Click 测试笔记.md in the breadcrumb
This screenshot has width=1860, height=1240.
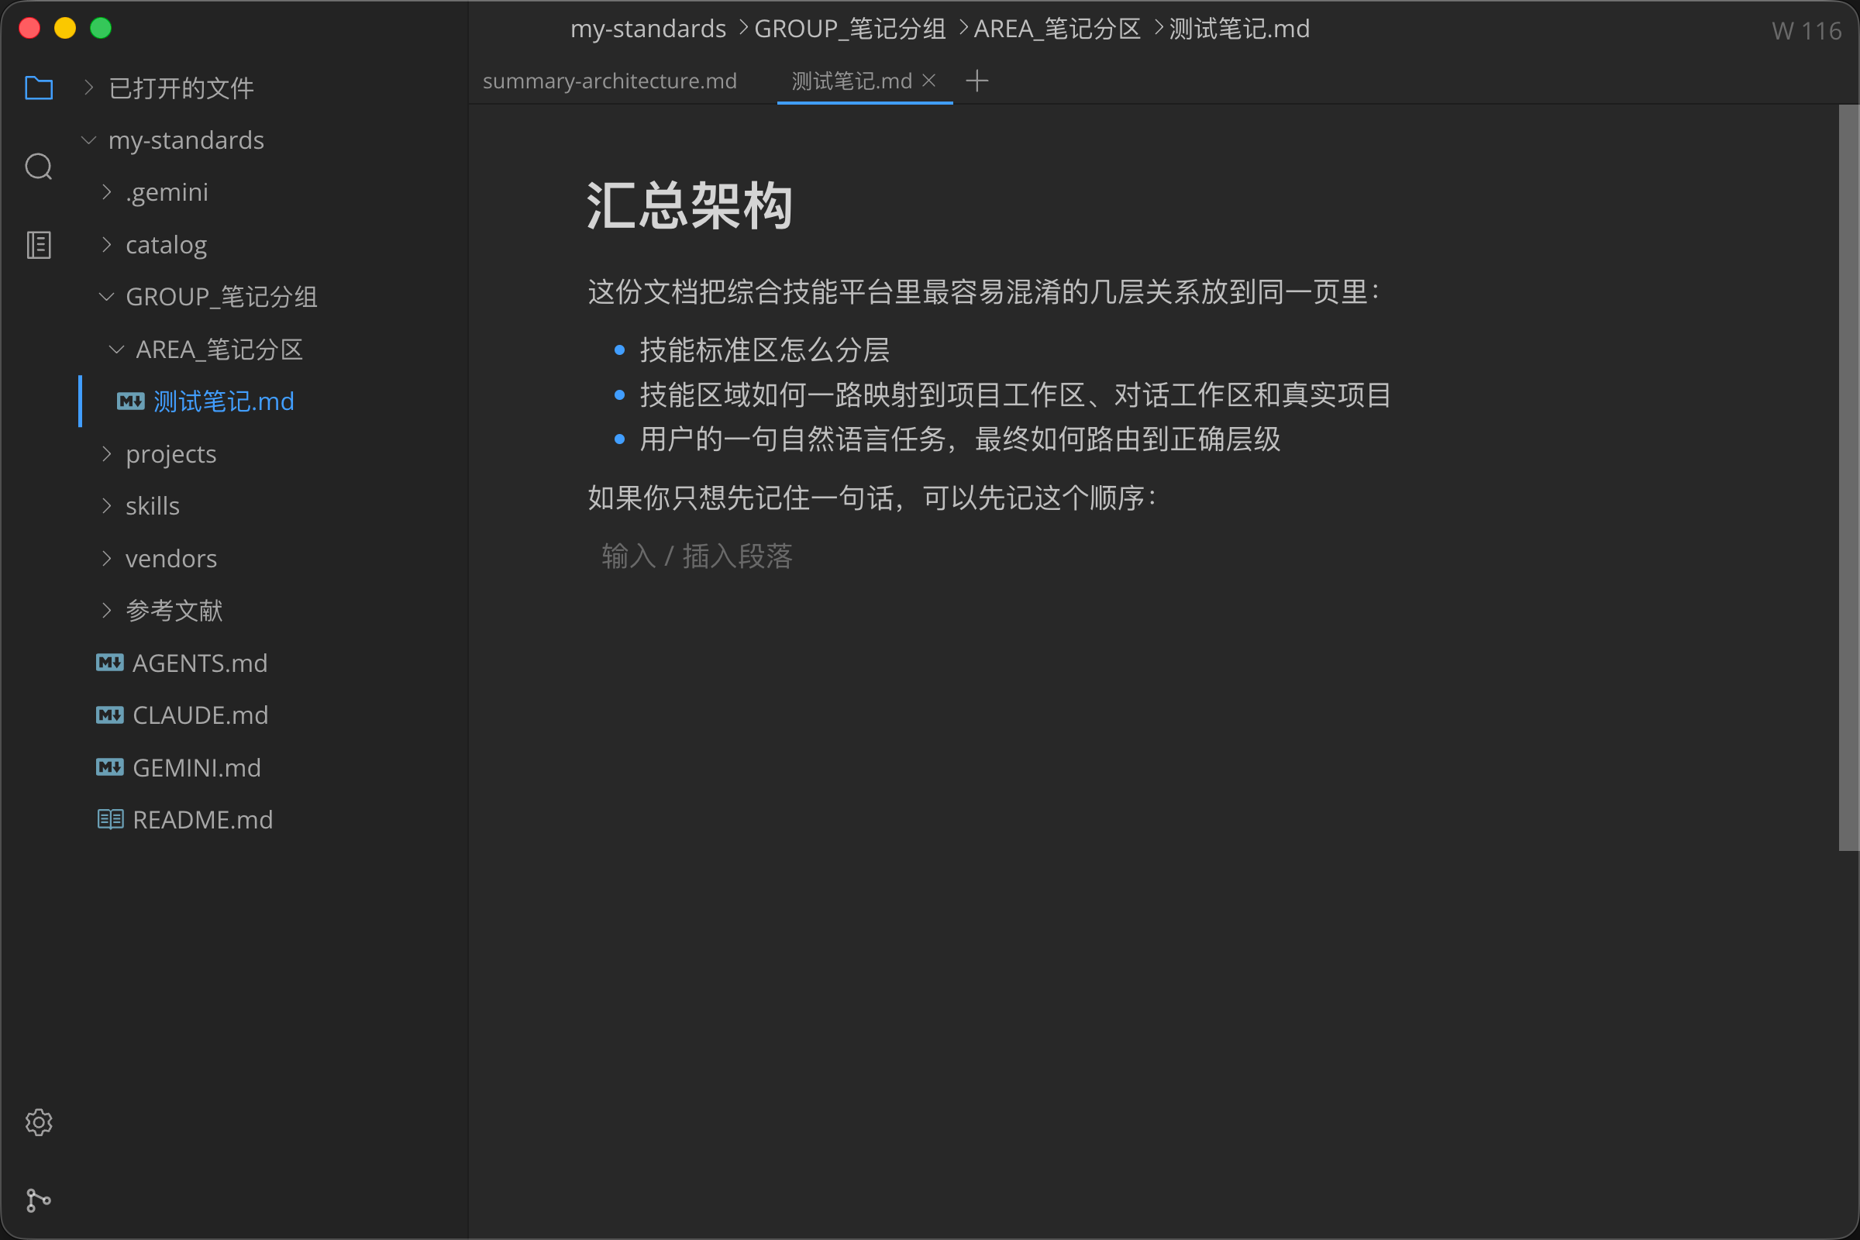click(x=1239, y=29)
